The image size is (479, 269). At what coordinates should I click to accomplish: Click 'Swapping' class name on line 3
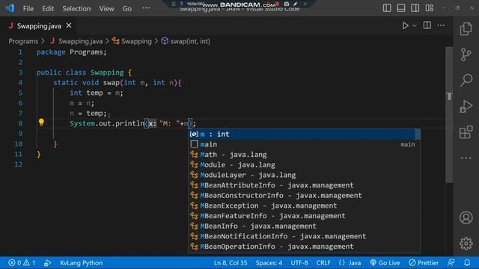pos(107,72)
